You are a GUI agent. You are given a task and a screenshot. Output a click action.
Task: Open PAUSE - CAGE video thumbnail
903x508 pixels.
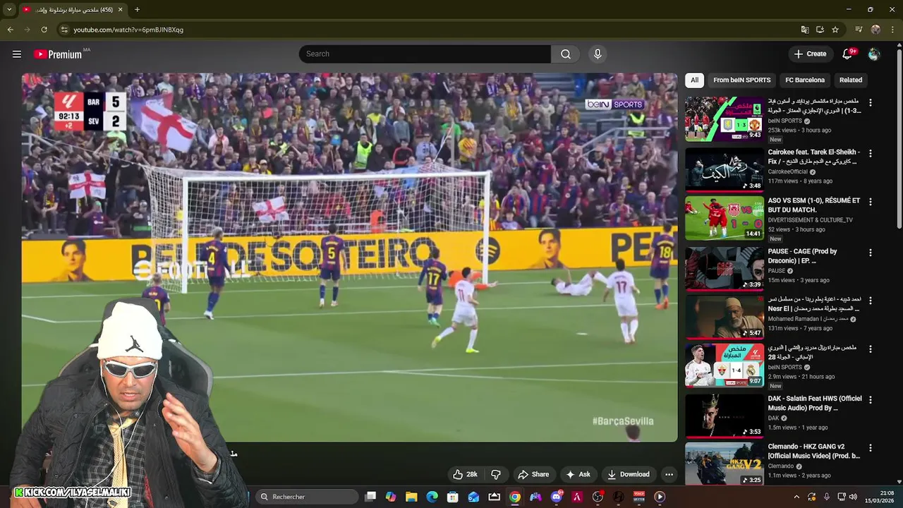[x=725, y=269]
